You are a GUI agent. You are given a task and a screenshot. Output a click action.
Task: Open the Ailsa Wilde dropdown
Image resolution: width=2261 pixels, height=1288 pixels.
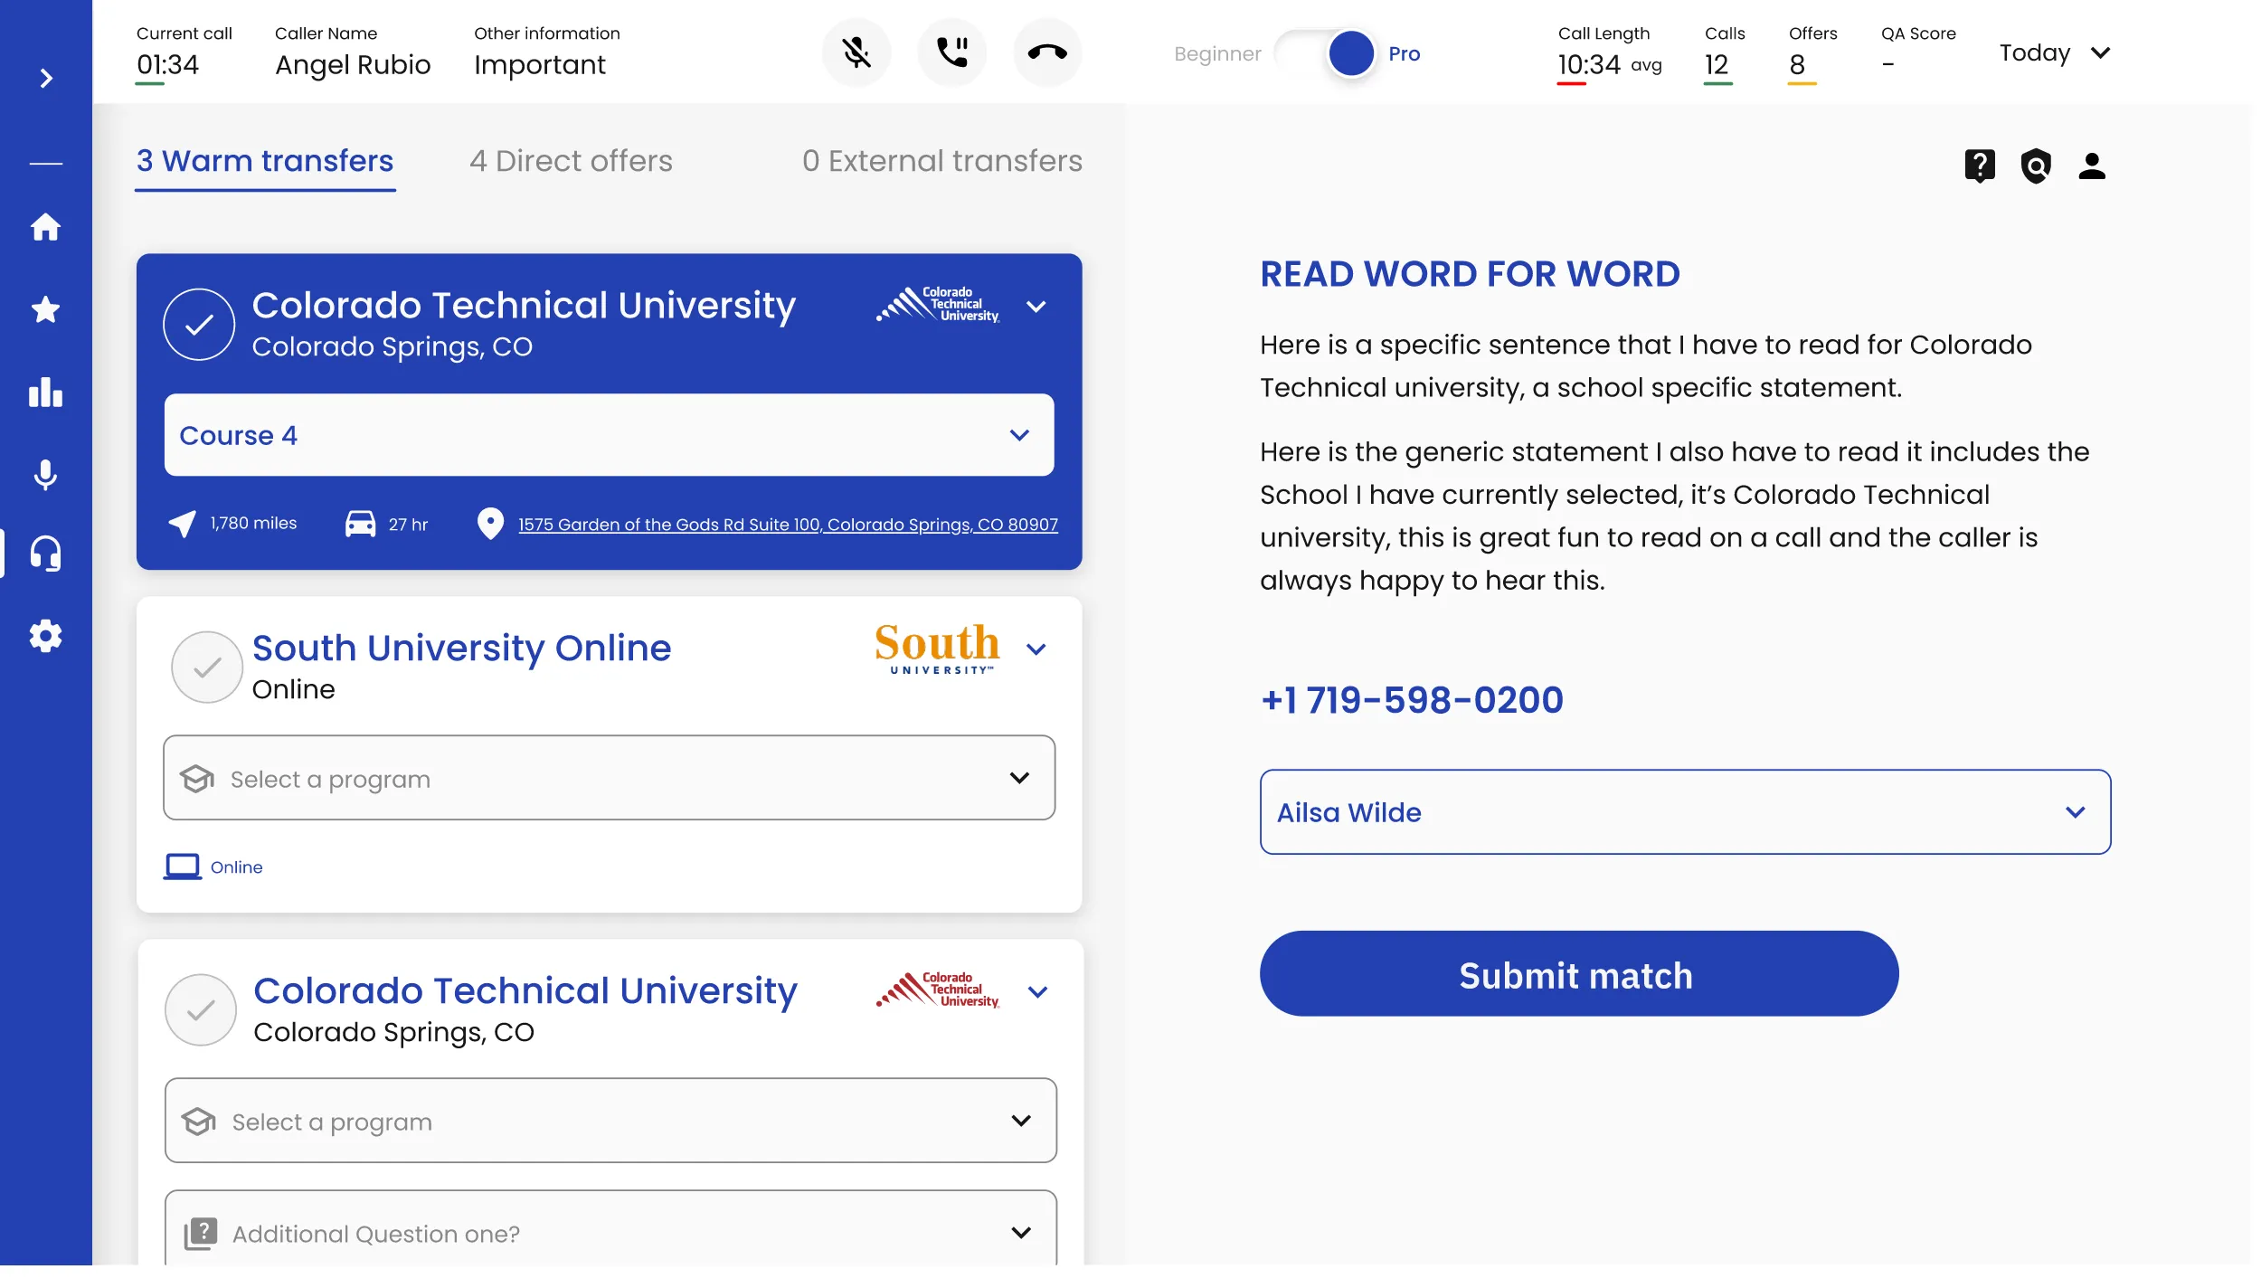[1685, 812]
